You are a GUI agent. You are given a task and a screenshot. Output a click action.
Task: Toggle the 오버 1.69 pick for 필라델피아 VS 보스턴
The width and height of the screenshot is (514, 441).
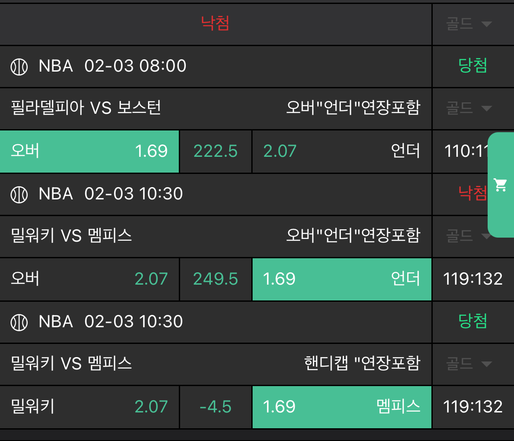point(89,152)
